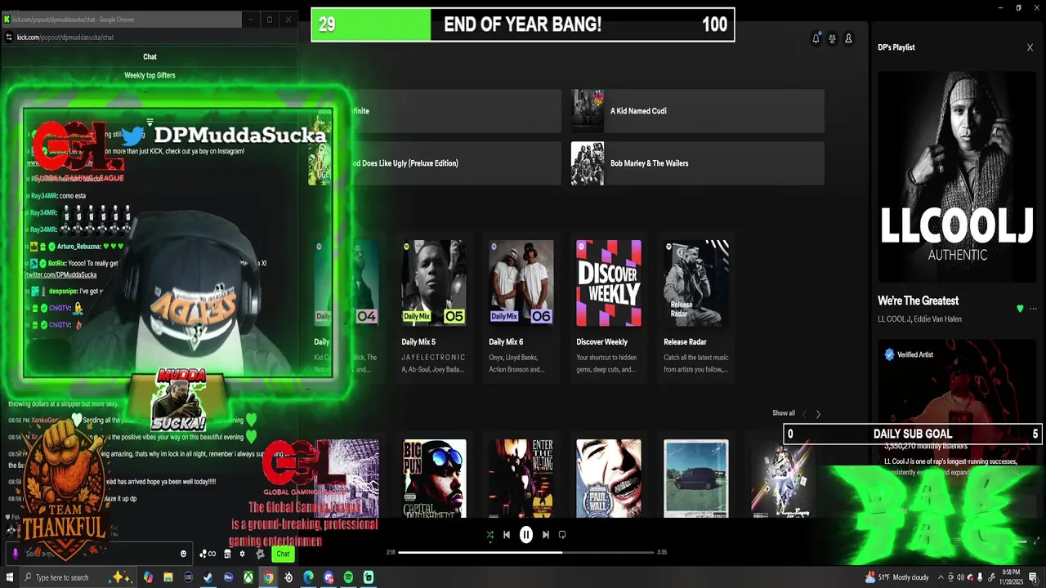Open Spotify from the taskbar
Viewport: 1046px width, 588px height.
pos(348,577)
